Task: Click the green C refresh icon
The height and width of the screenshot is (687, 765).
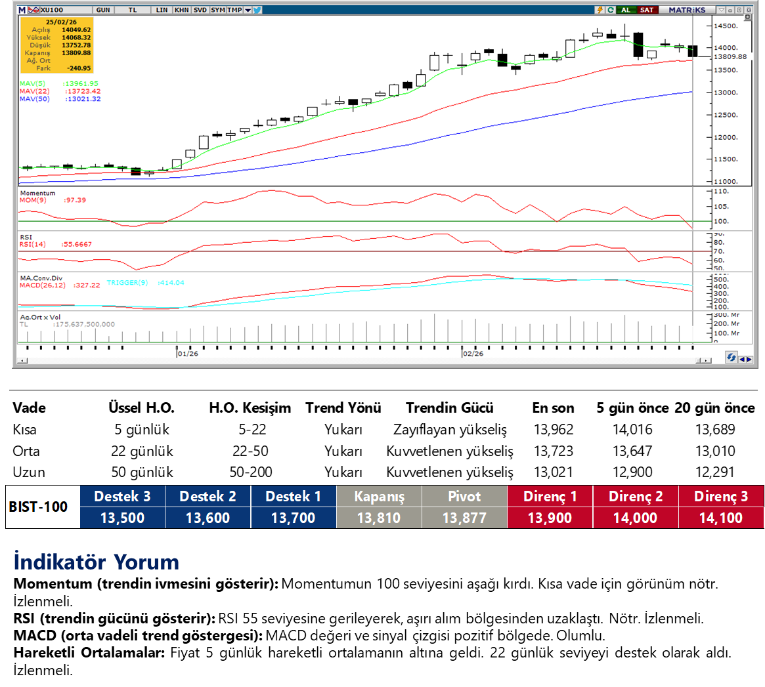Action: (x=611, y=10)
